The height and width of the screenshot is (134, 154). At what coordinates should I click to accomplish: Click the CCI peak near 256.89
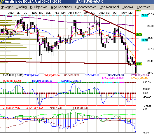[74, 83]
